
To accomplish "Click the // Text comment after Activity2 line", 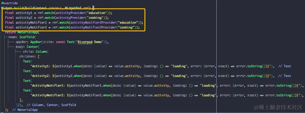I will point(284,76).
